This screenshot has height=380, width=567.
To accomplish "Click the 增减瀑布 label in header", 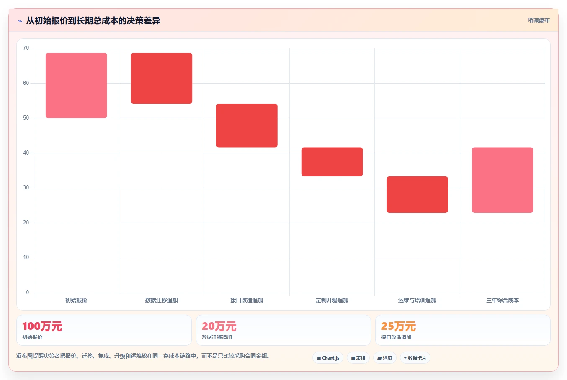I will [539, 20].
